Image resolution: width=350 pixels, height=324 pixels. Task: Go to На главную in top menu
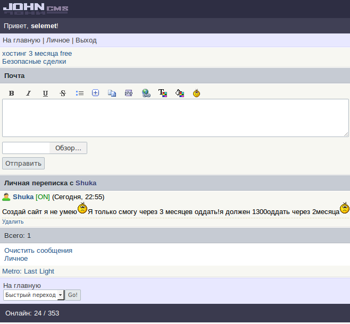click(x=21, y=40)
